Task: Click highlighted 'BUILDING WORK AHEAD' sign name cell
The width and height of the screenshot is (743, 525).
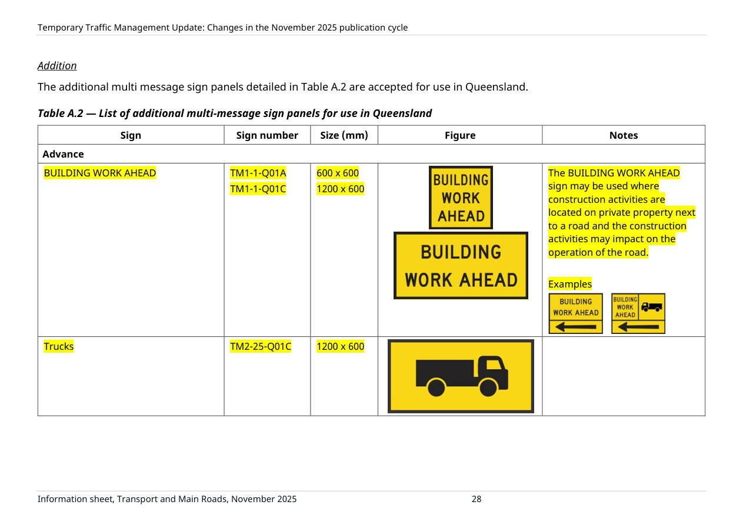Action: point(100,173)
